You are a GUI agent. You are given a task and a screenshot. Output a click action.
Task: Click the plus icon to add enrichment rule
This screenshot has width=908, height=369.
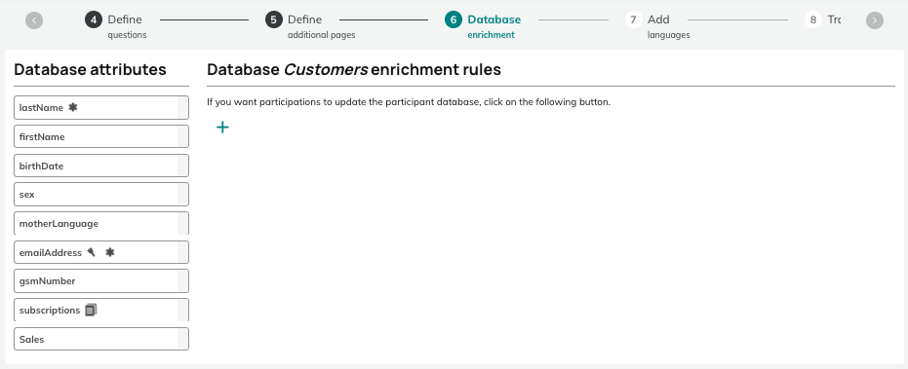pyautogui.click(x=222, y=128)
